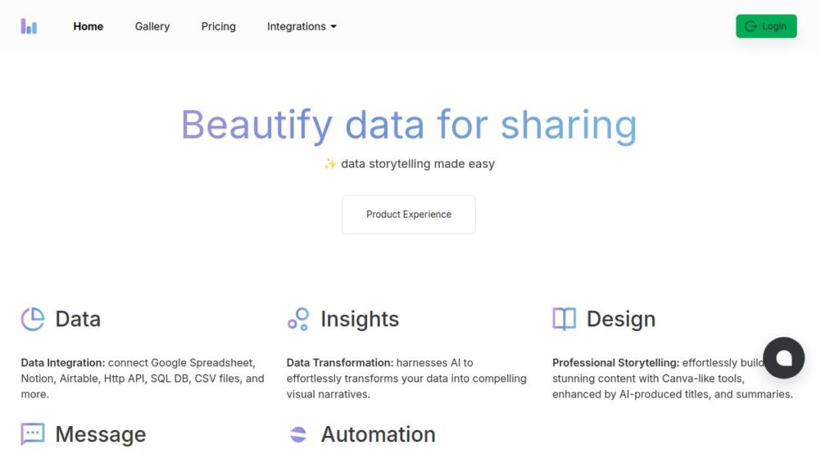Click the Message section heading

100,434
